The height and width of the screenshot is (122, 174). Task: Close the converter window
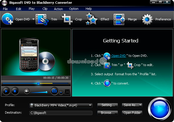click(x=167, y=2)
